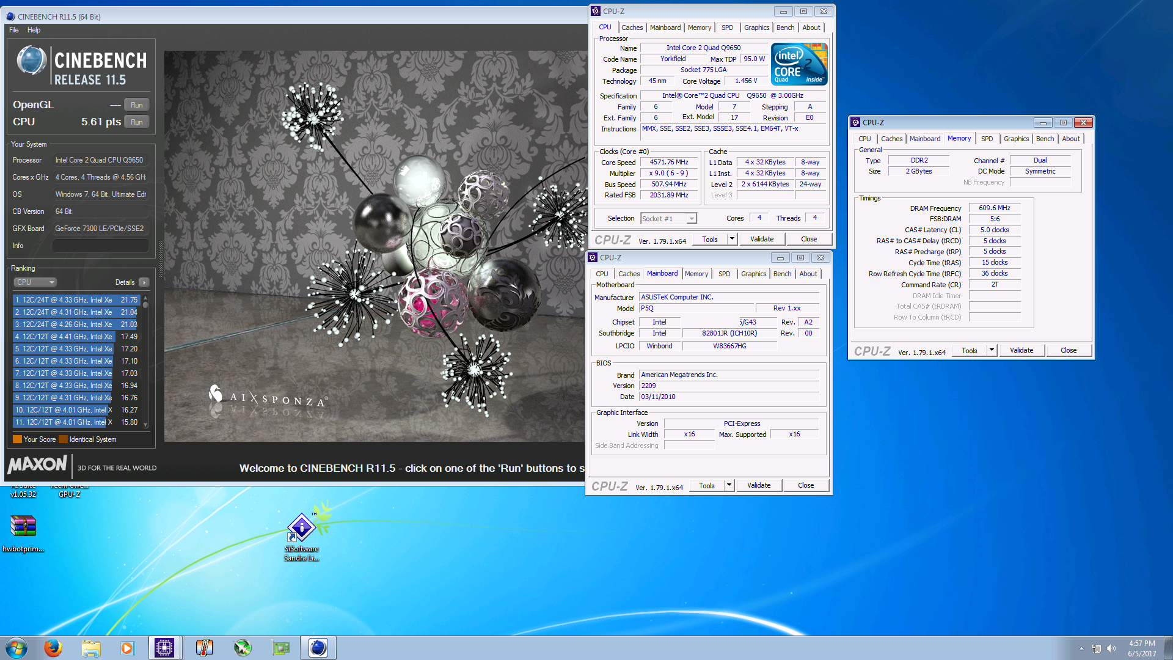Click CPU-Z title icon in Mainboard window
The image size is (1173, 660).
click(593, 257)
